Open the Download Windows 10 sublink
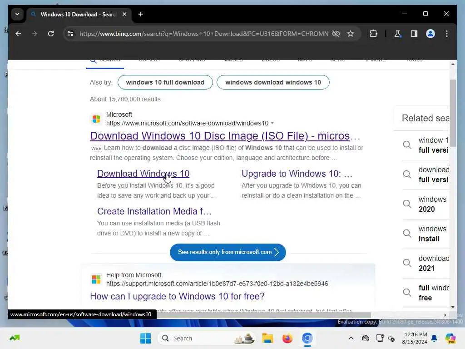The image size is (465, 349). (143, 174)
